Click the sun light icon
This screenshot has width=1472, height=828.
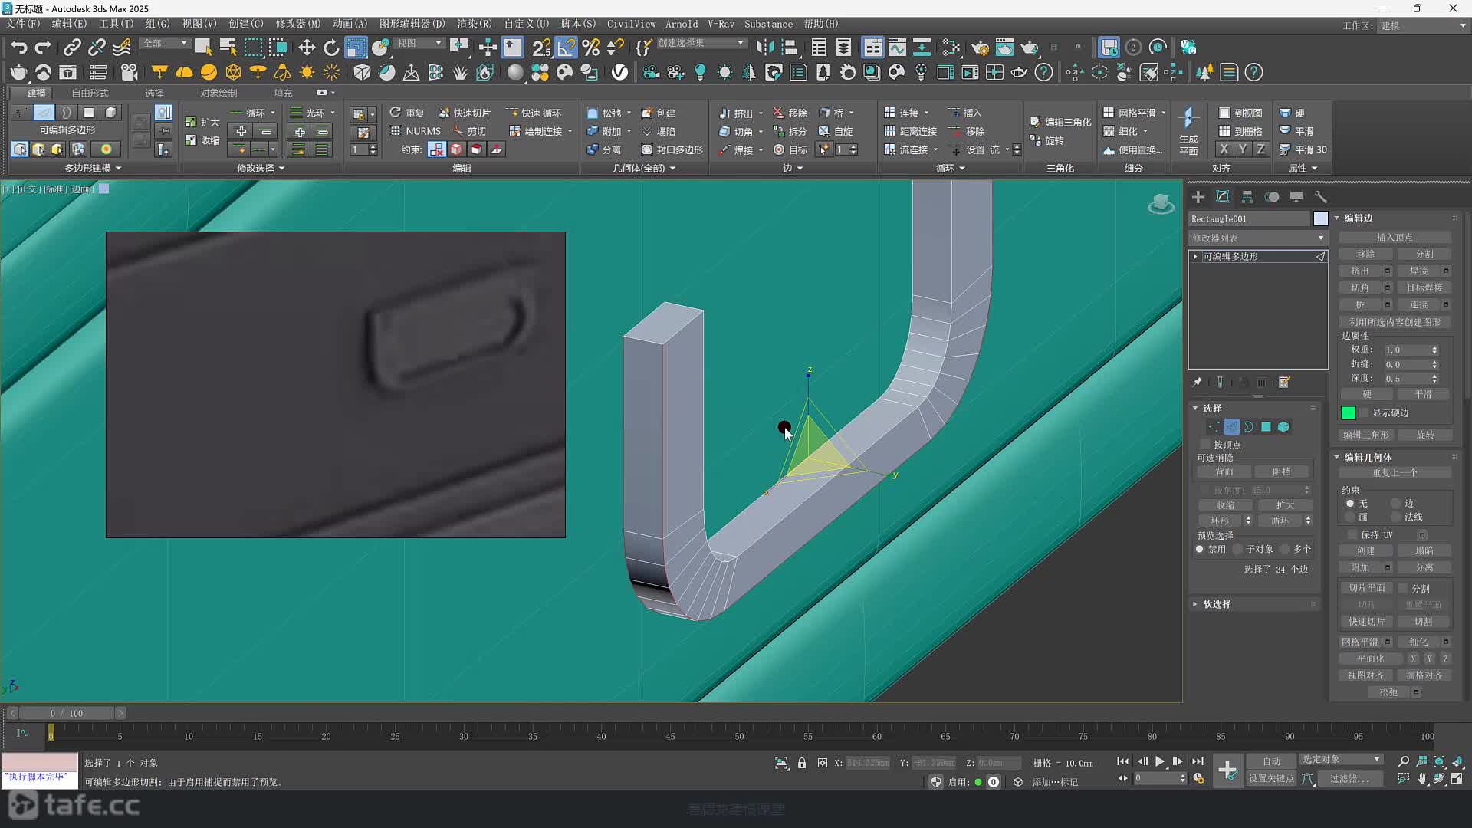tap(307, 72)
